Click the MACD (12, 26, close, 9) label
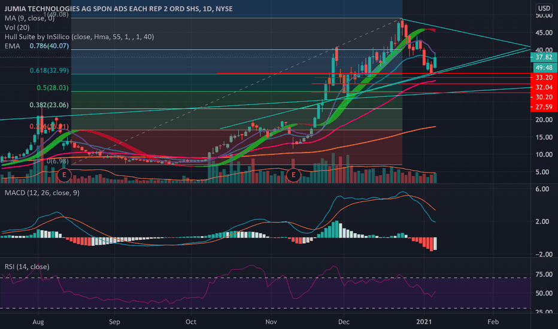Viewport: 558px width, 329px height. [42, 193]
